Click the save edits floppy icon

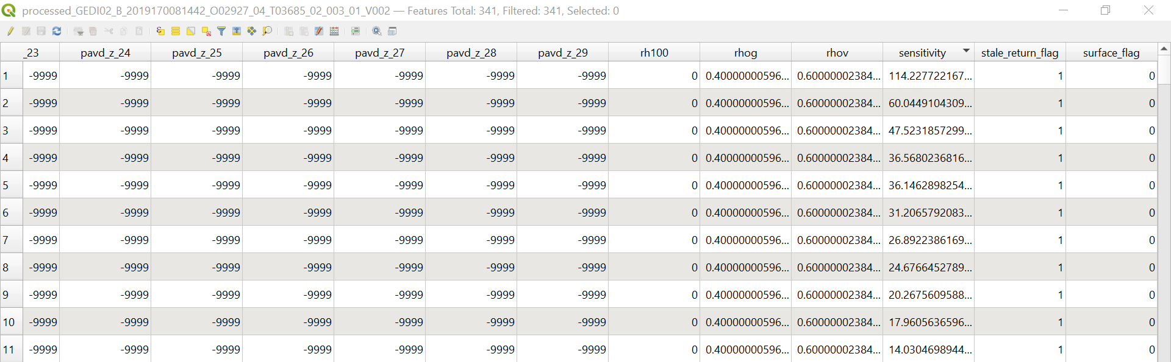coord(41,31)
